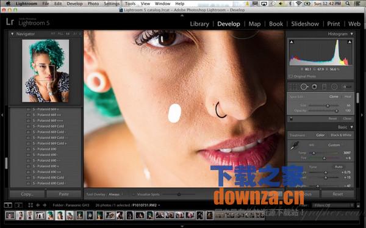
Task: Adjust the Spot Edit Size slider
Action: pyautogui.click(x=328, y=105)
